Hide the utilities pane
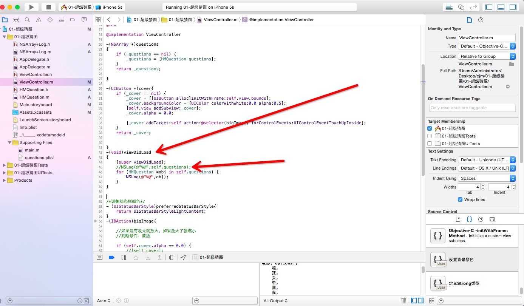Screen dimensions: 524x306 (513, 7)
